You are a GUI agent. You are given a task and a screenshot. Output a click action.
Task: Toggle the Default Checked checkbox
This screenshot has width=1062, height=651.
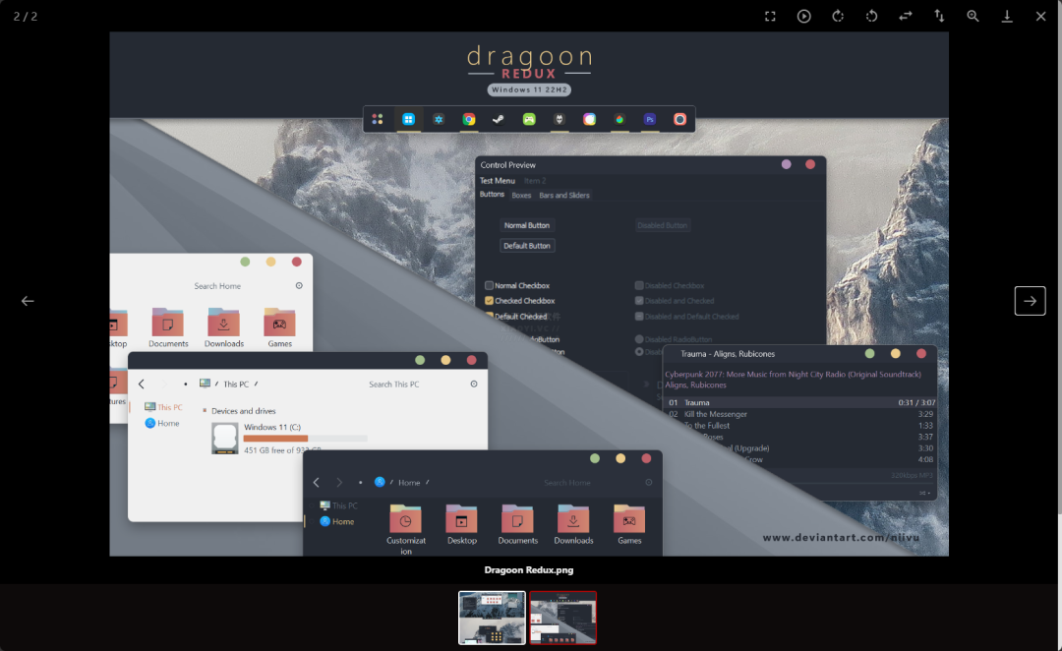pyautogui.click(x=489, y=317)
